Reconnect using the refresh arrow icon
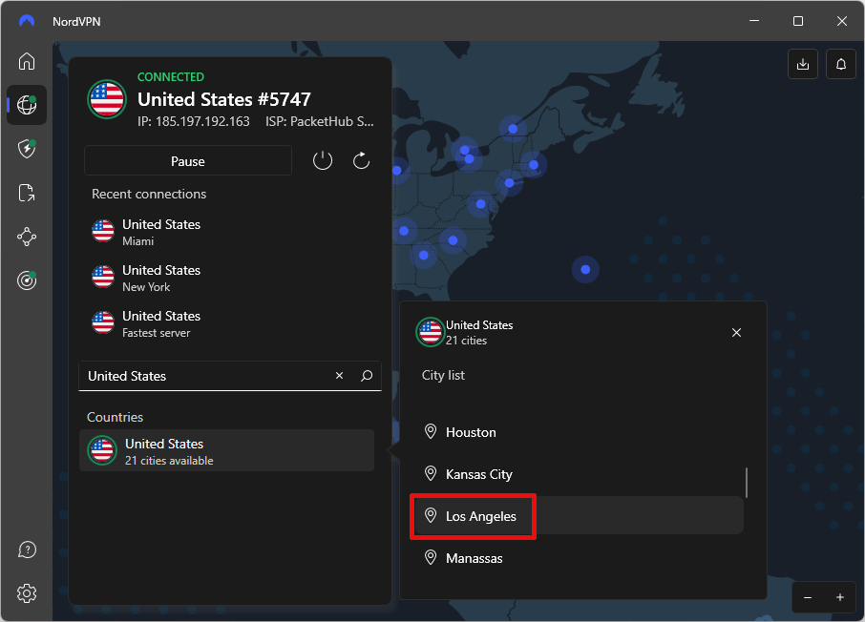 tap(361, 161)
